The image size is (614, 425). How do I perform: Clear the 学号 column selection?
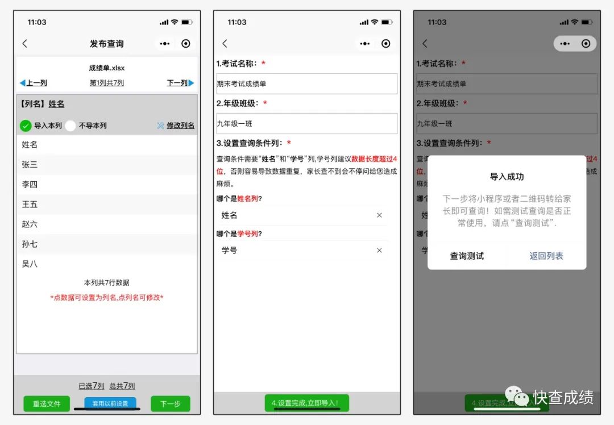click(379, 251)
